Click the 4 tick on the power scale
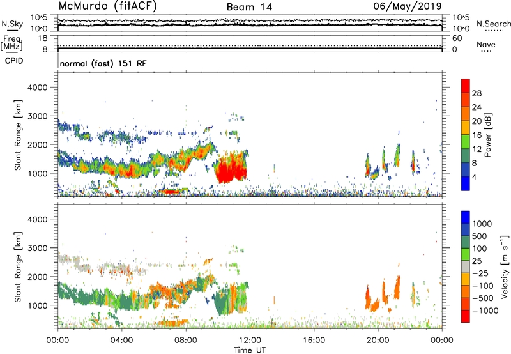The image size is (511, 354). pyautogui.click(x=475, y=177)
